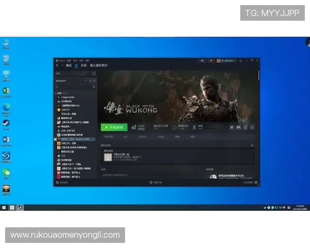Screen dimensions: 310x248
Task: Click the QR code thumbnail in news card
Action: click(107, 157)
